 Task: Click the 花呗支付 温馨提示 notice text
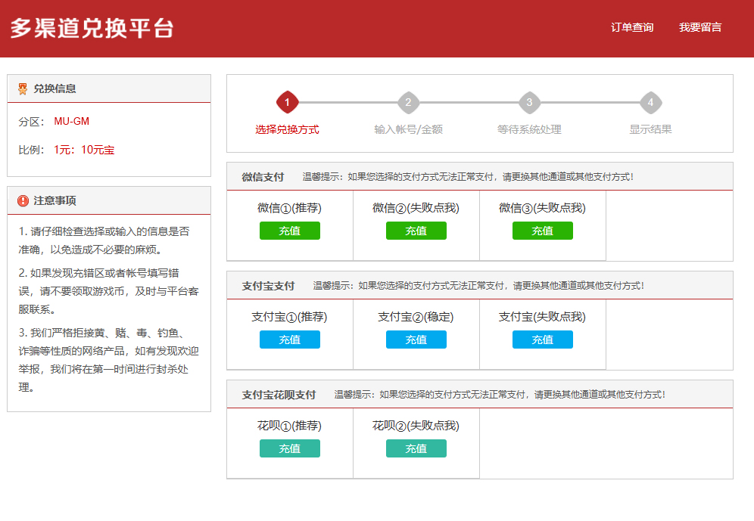pyautogui.click(x=500, y=395)
